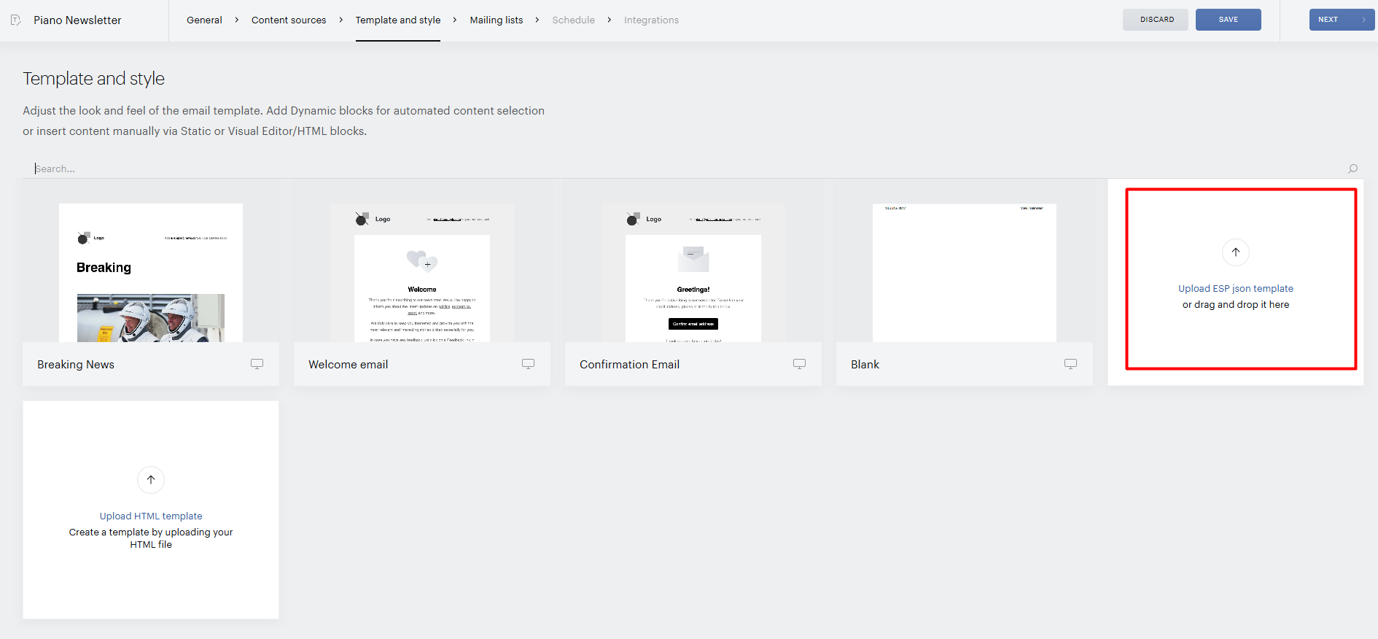Open the General tab

[204, 20]
